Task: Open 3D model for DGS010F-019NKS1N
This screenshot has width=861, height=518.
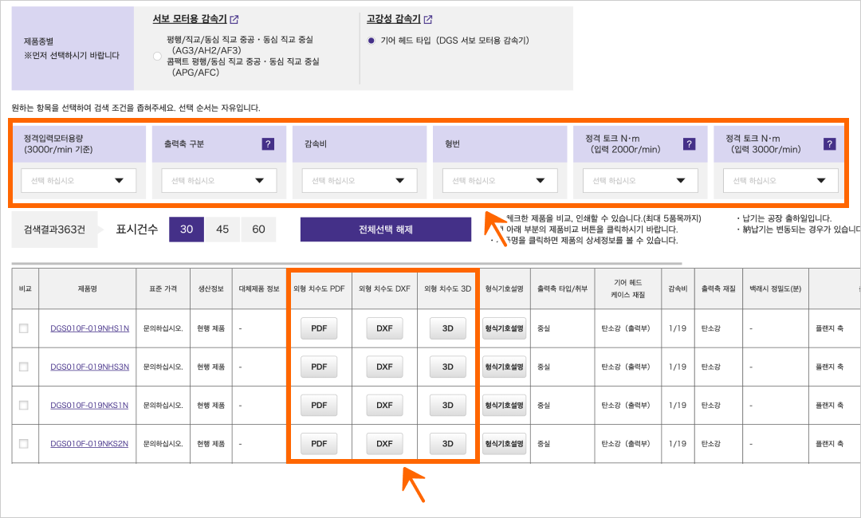Action: (x=447, y=405)
